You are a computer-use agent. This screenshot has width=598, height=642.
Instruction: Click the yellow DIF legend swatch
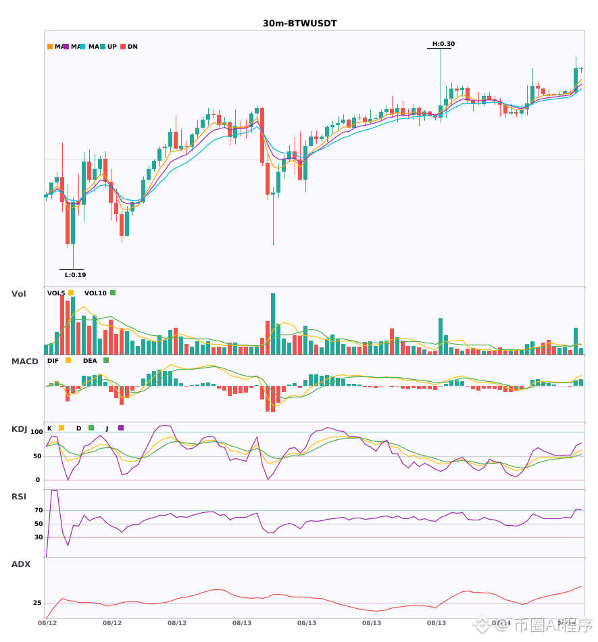click(68, 360)
